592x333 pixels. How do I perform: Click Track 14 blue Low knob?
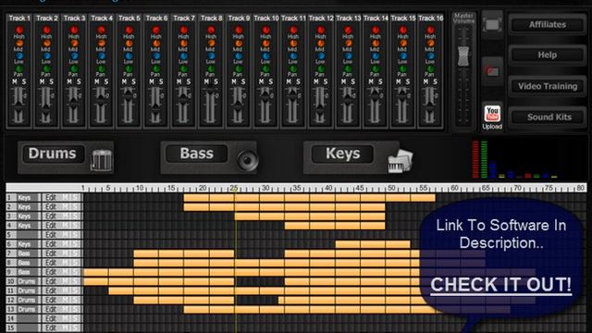pyautogui.click(x=376, y=55)
